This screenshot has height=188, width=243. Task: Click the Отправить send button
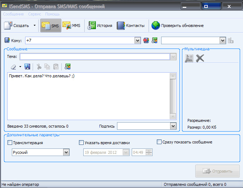point(218,171)
